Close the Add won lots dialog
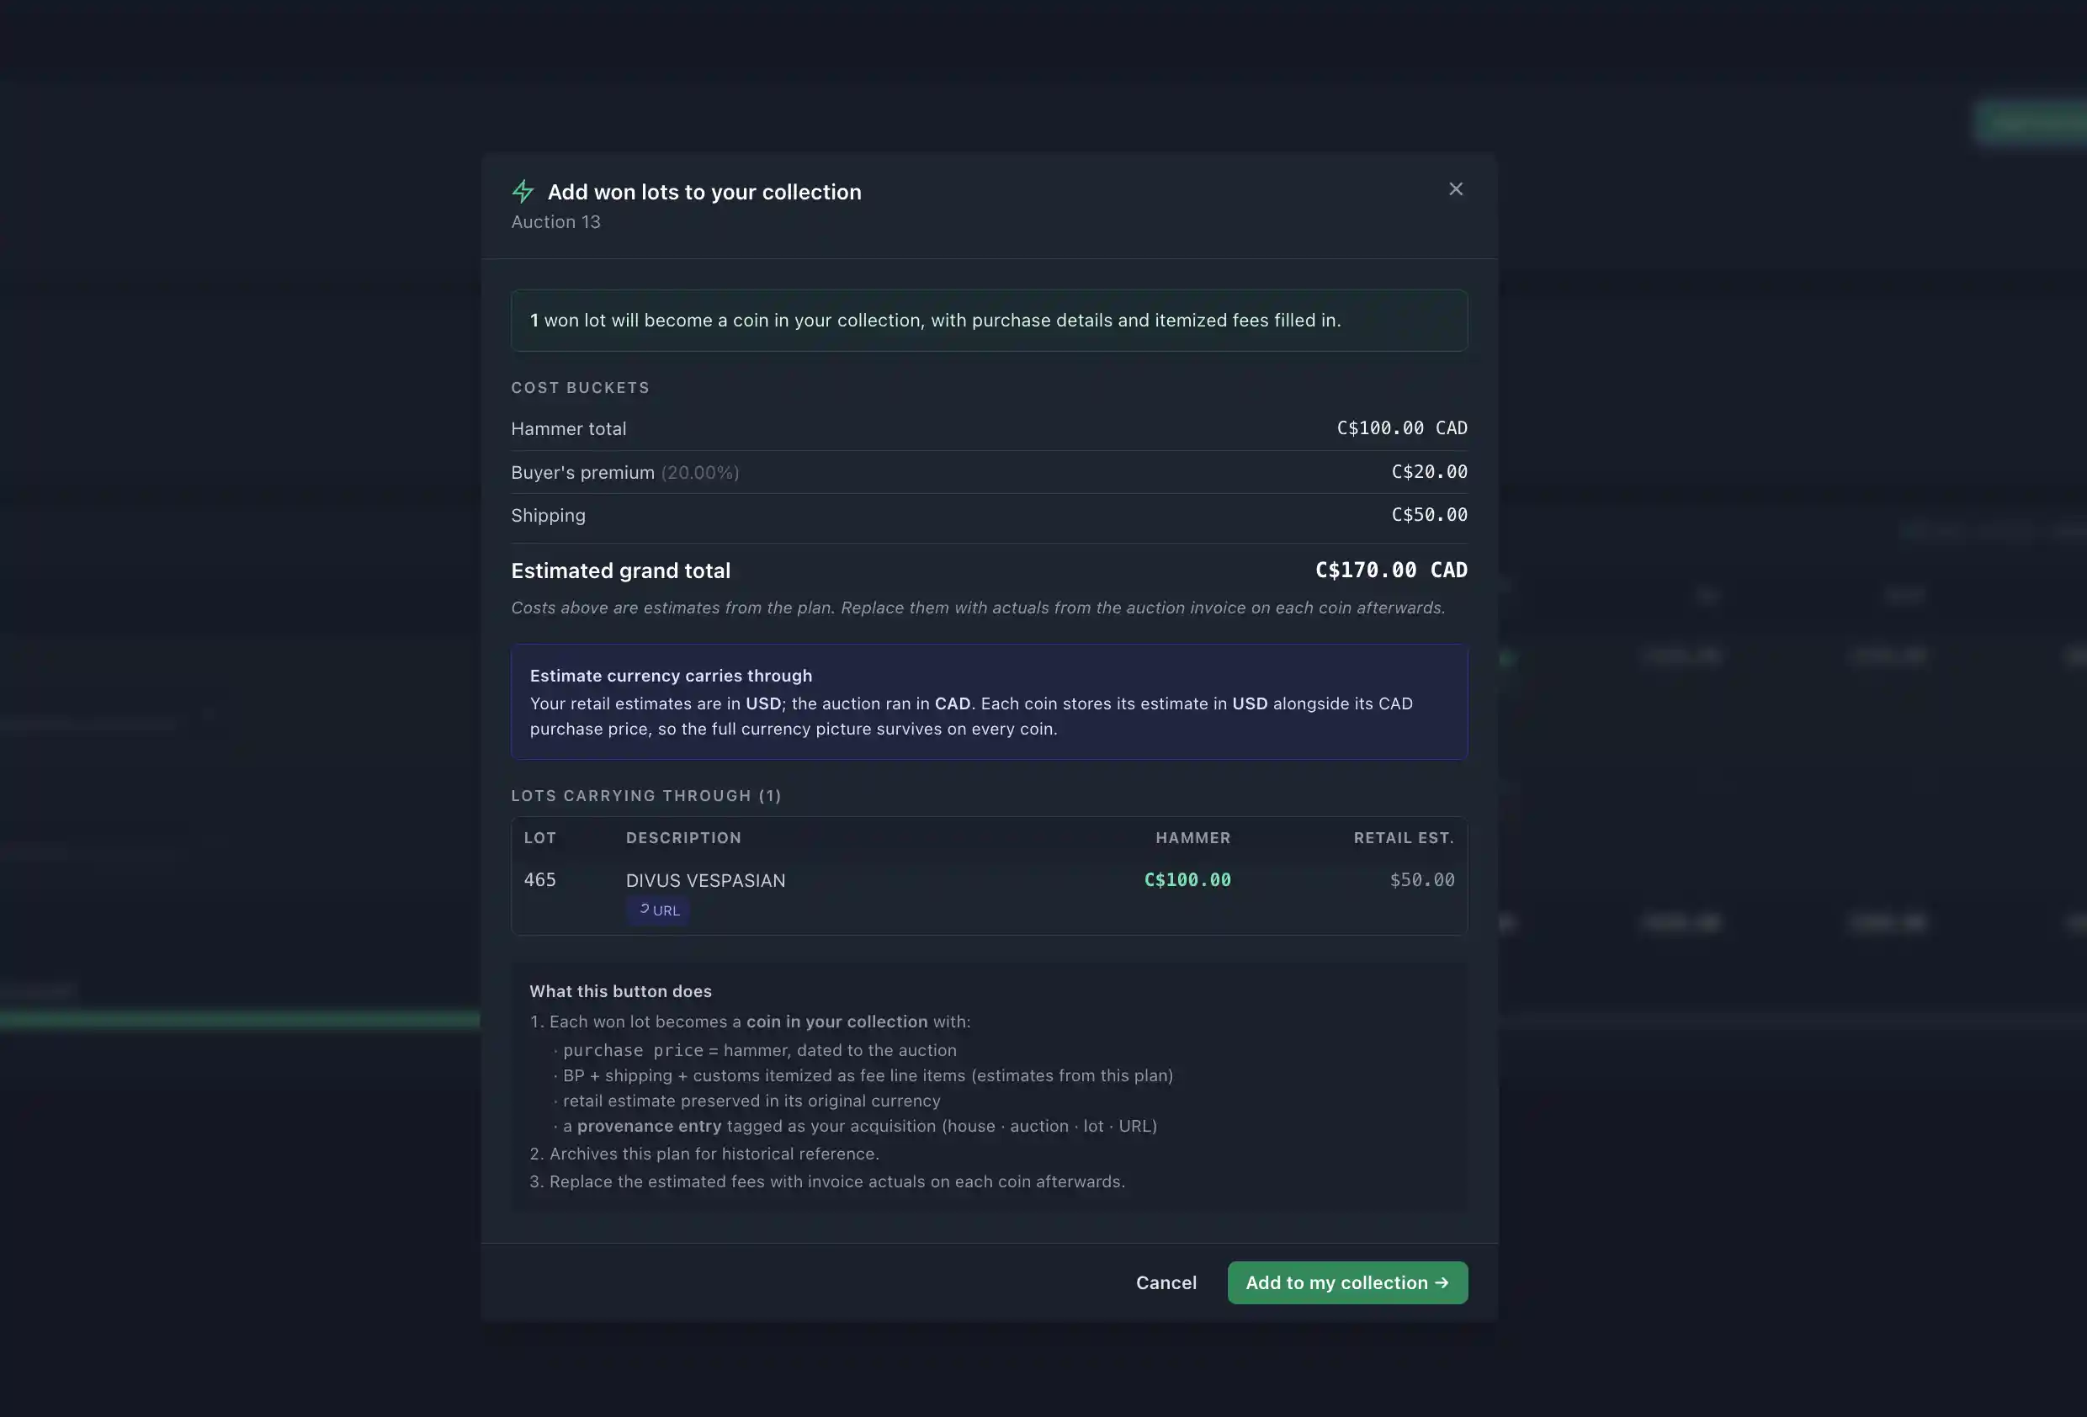This screenshot has width=2087, height=1417. (1456, 188)
